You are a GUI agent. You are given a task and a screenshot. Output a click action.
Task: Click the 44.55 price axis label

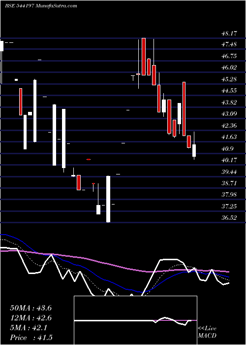tap(229, 91)
